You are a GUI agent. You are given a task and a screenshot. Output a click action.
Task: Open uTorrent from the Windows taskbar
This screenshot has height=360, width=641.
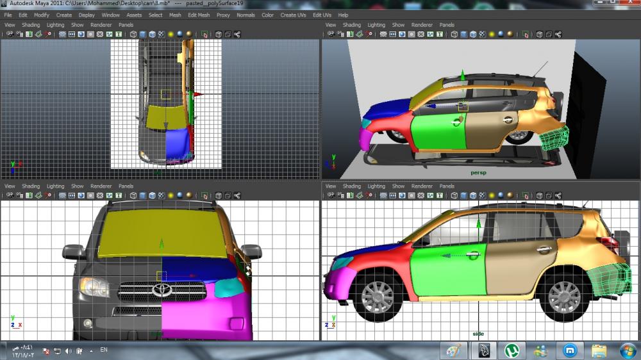[512, 350]
